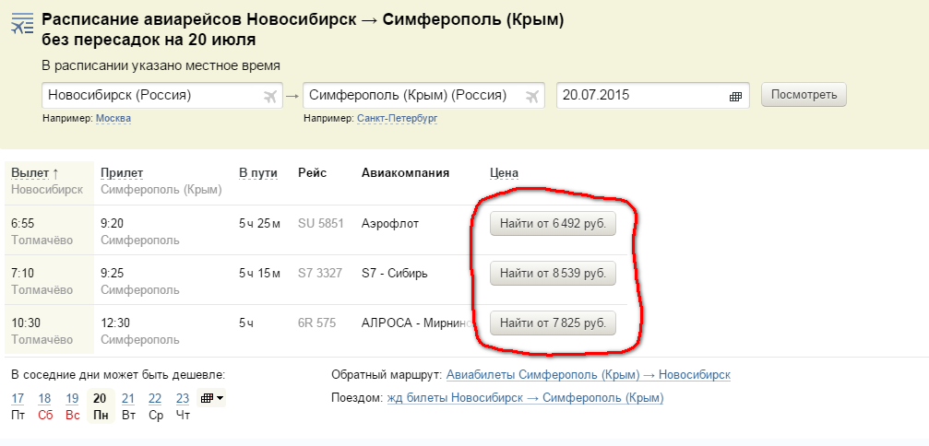Click the plane icon in Simferopol field

(x=531, y=96)
